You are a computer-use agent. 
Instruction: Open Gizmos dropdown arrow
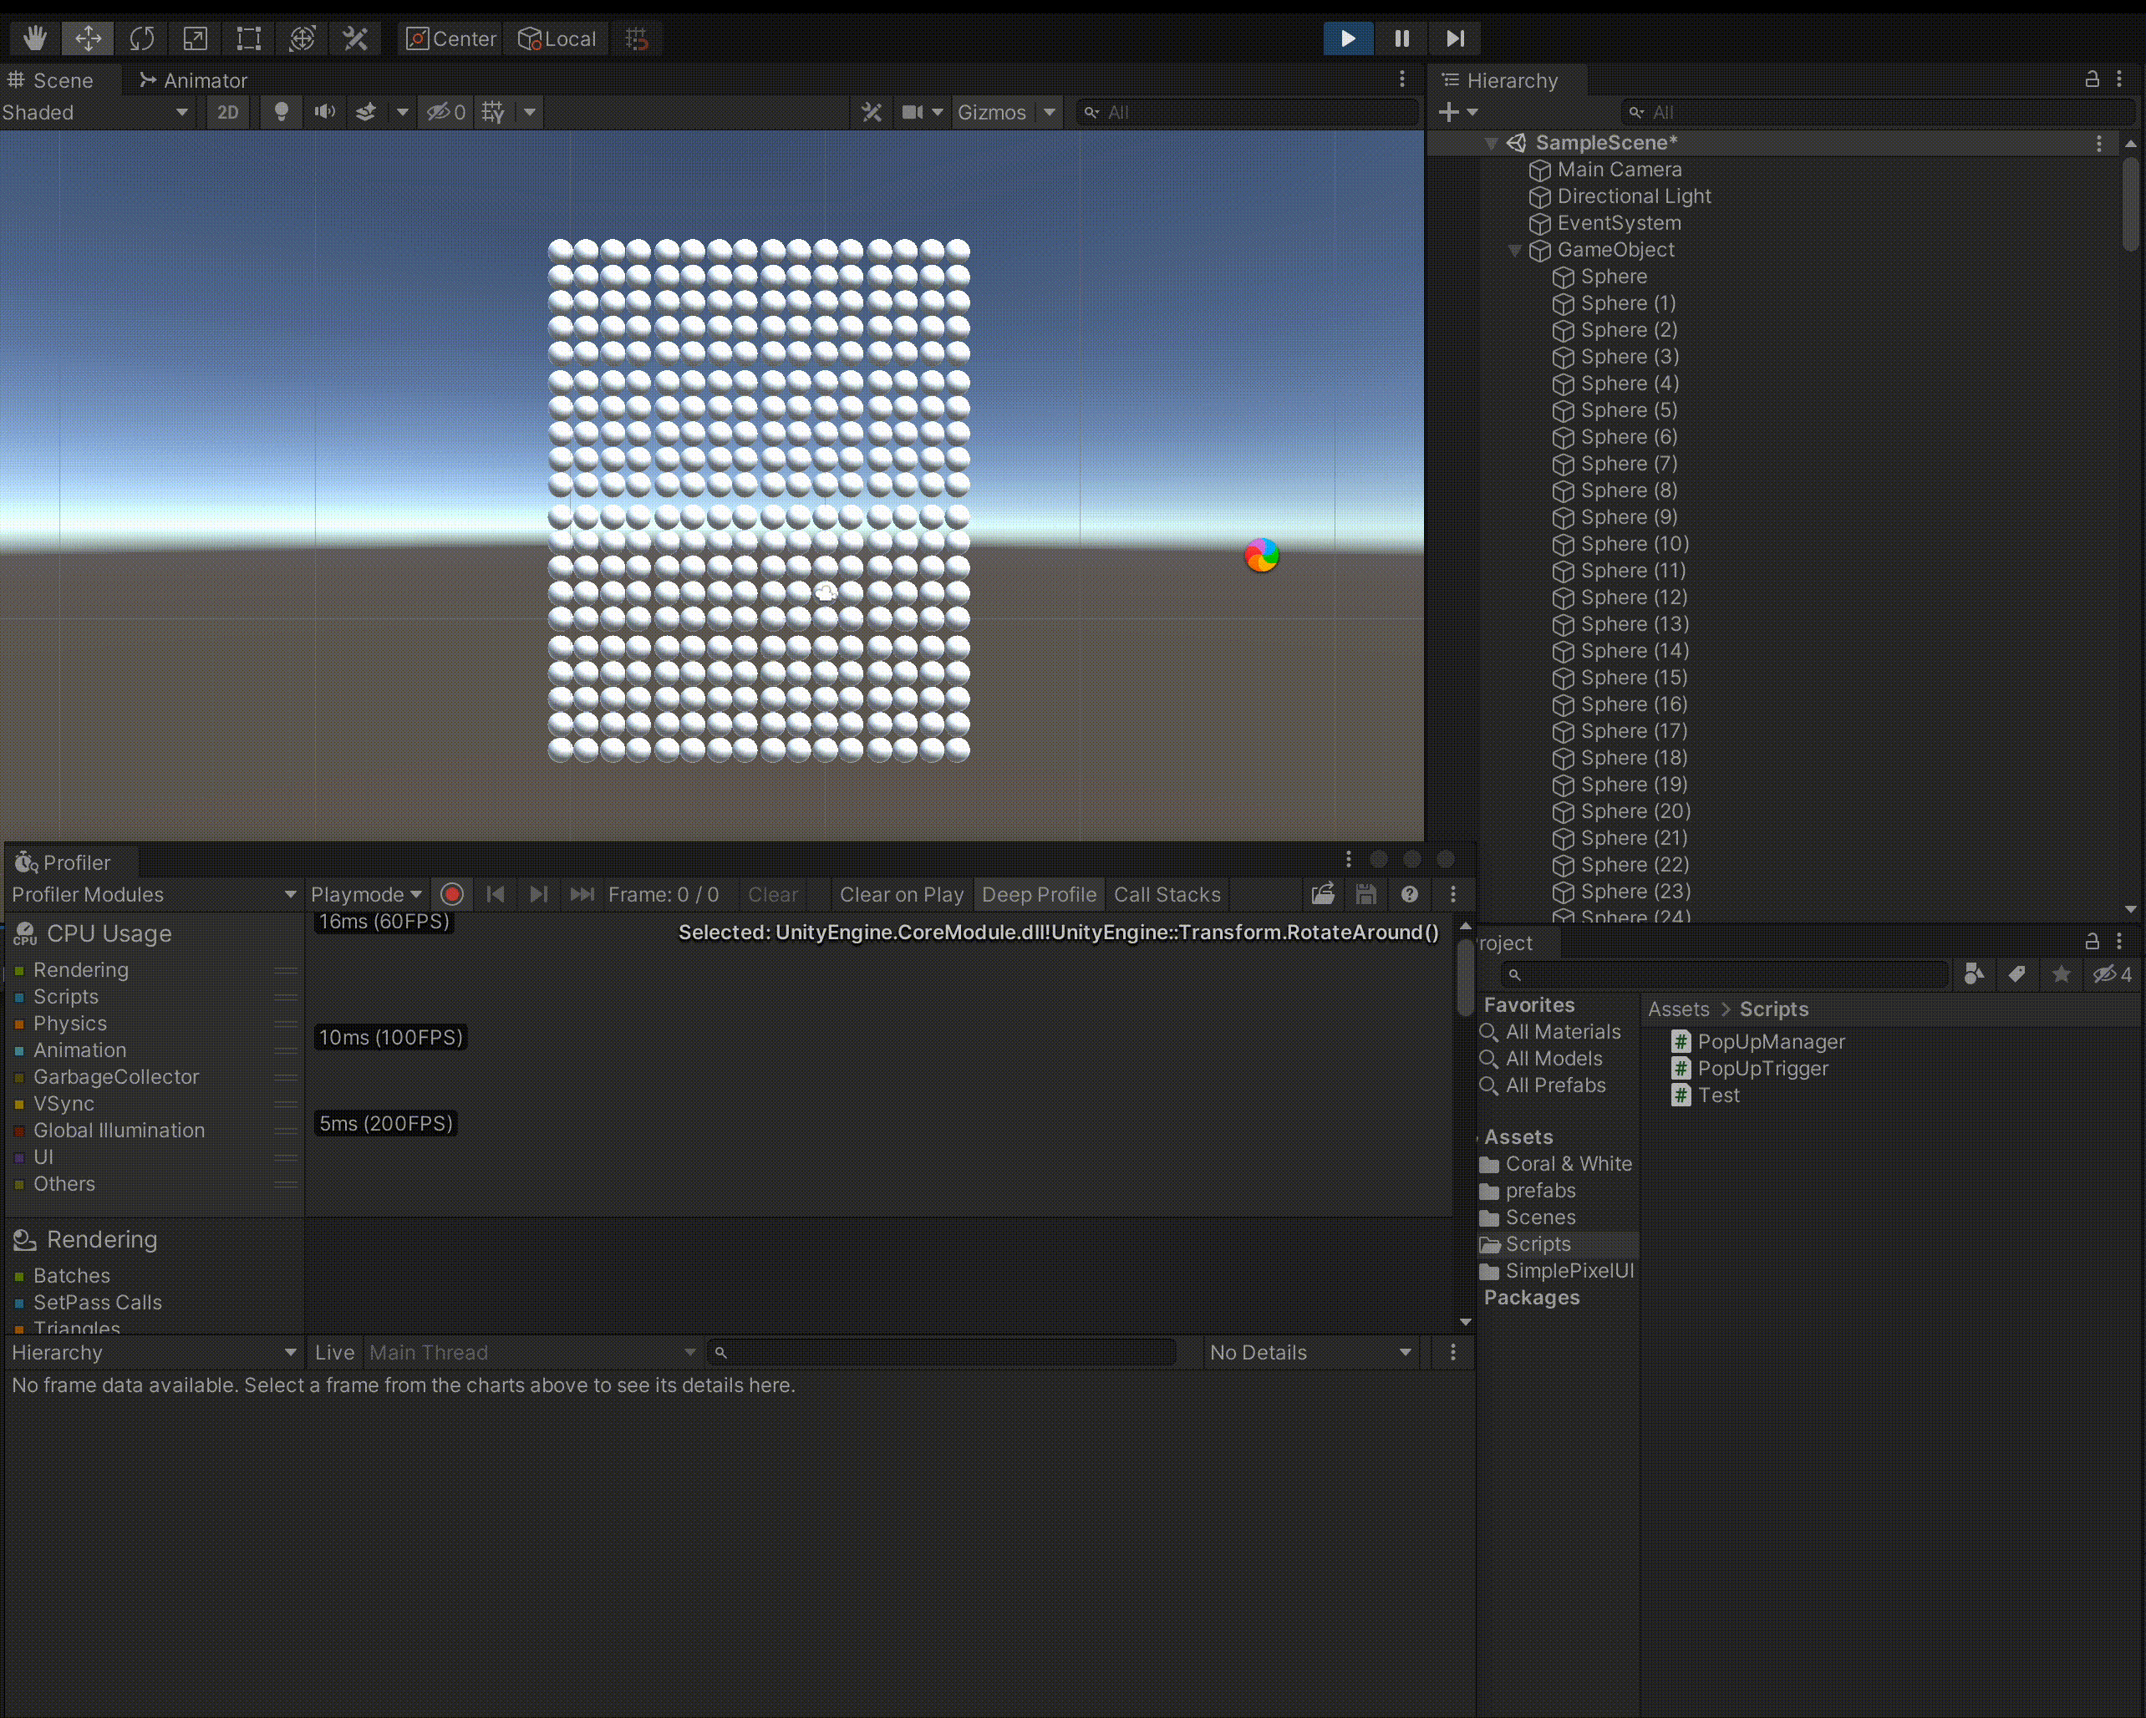click(1049, 113)
